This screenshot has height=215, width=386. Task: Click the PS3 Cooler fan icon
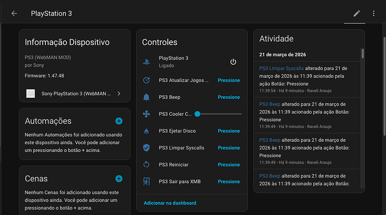click(x=146, y=114)
